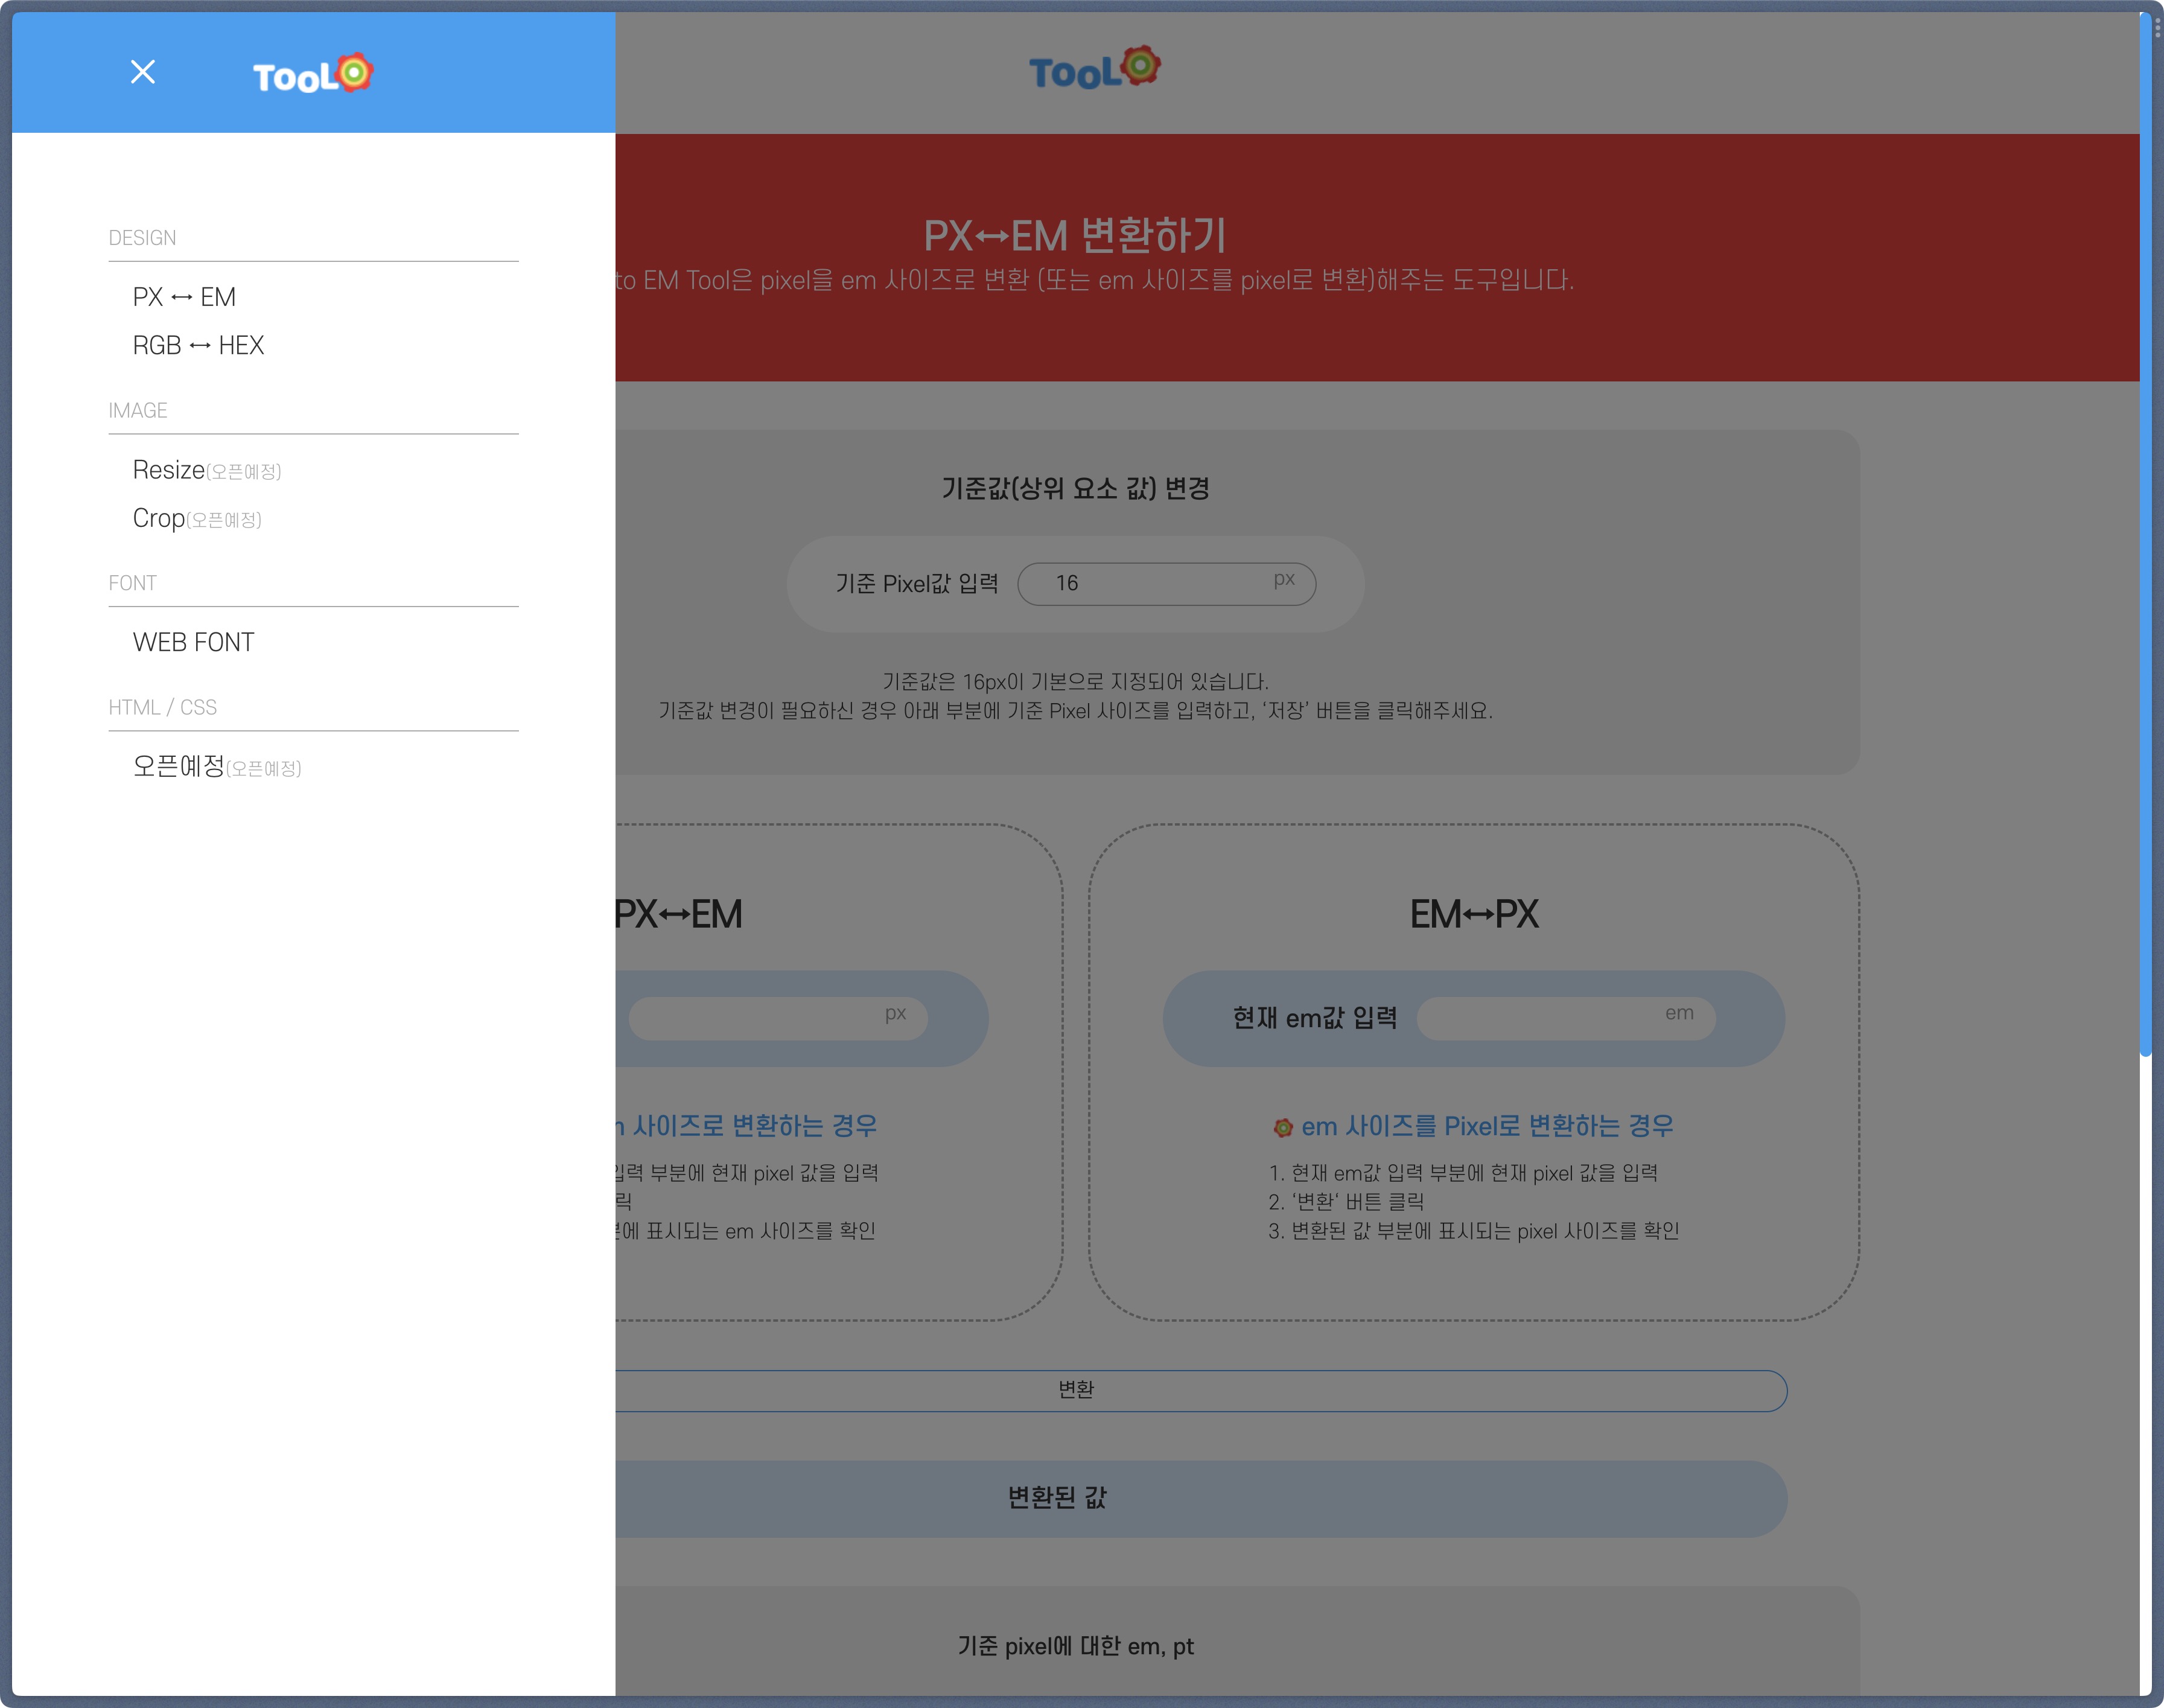Screen dimensions: 2164x1708
Task: Click the DESIGN section heading
Action: click(142, 238)
